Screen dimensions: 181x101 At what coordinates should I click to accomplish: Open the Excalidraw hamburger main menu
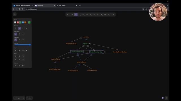[x=15, y=14]
